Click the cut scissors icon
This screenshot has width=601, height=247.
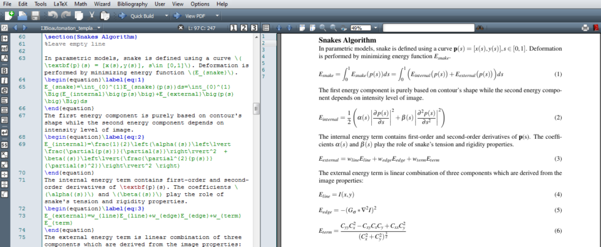pyautogui.click(x=92, y=16)
